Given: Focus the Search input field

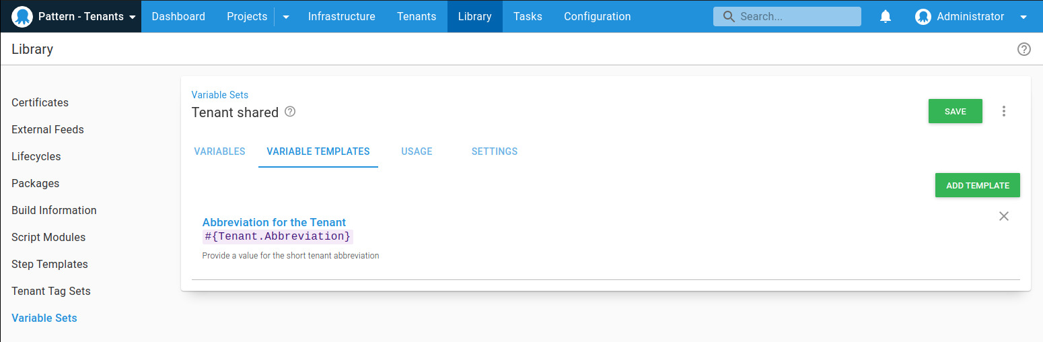Looking at the screenshot, I should pyautogui.click(x=795, y=17).
